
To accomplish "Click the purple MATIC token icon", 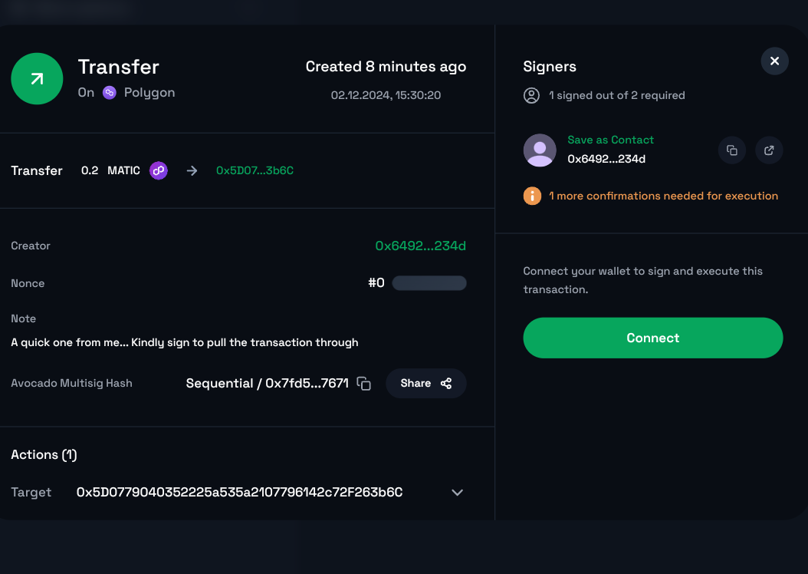I will coord(159,170).
